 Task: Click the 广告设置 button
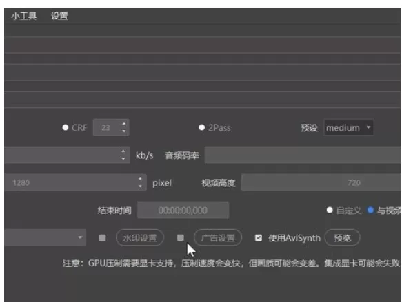coord(218,238)
